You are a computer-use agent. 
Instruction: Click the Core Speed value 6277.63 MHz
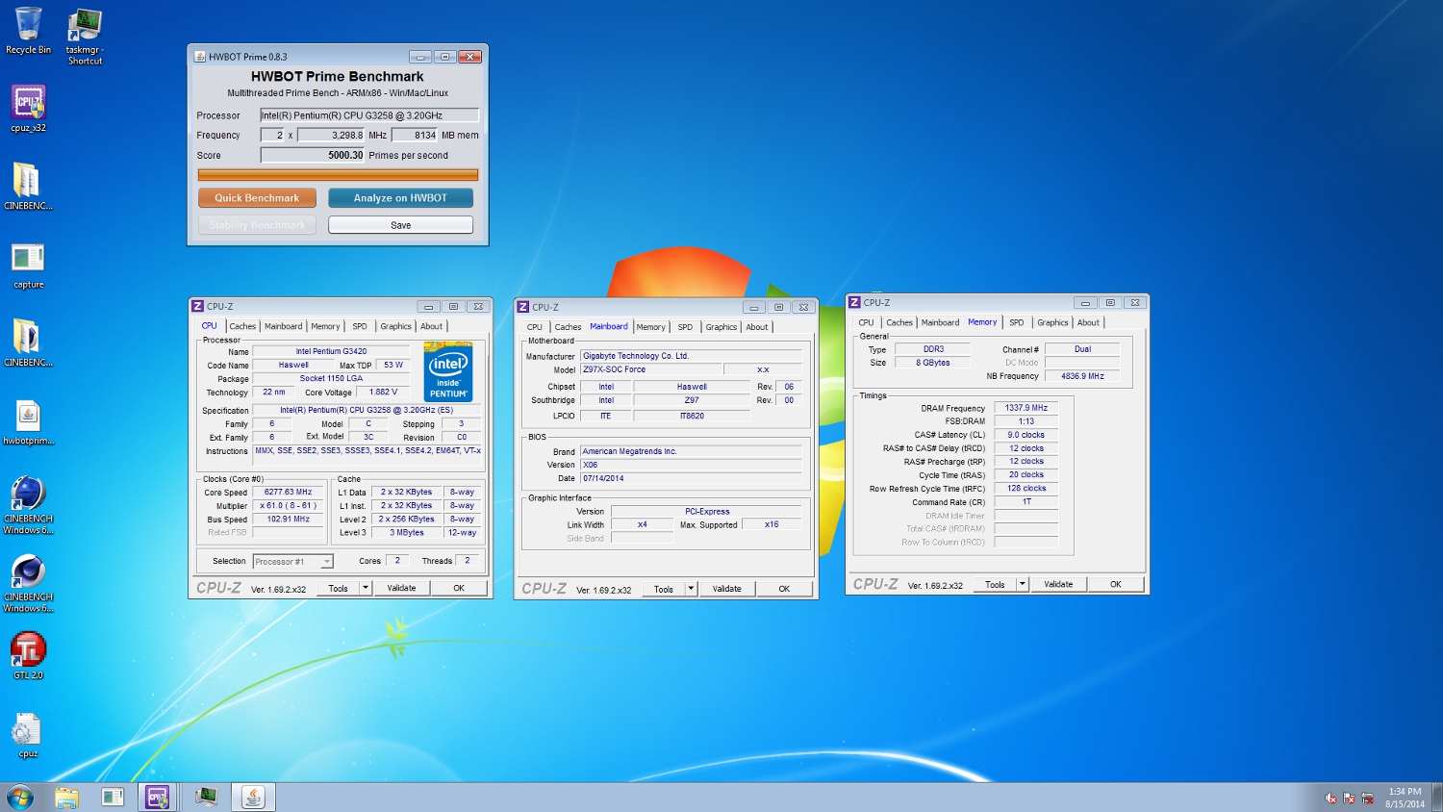coord(289,492)
